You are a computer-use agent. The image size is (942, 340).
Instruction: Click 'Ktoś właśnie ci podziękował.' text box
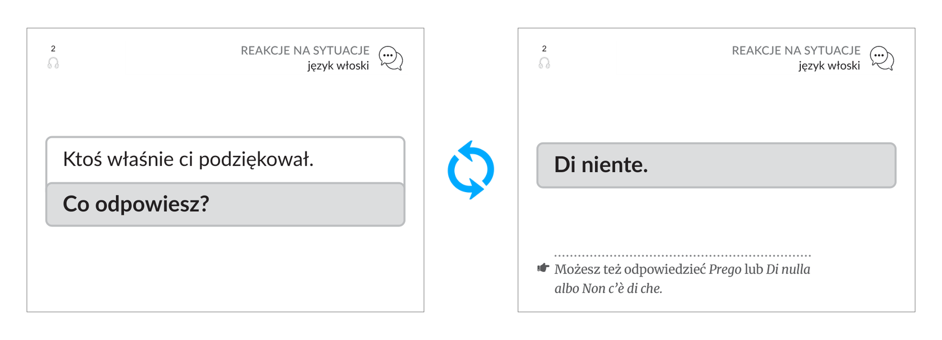click(x=225, y=160)
